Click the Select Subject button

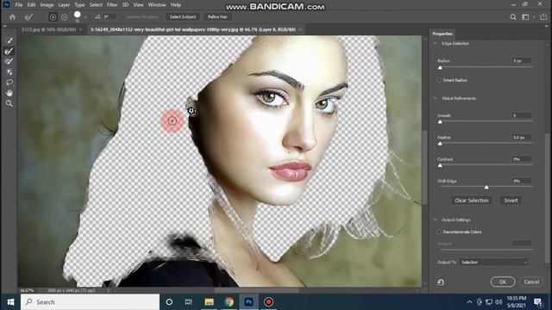coord(183,17)
